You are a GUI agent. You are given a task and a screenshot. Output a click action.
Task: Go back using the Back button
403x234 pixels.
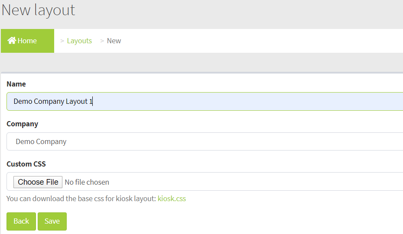21,221
